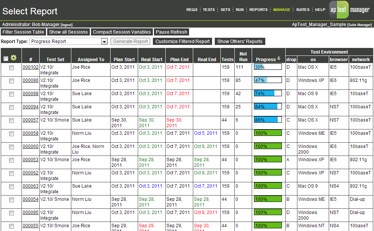Toggle the select-all checkbox in the table header
Screen dimensions: 374x231
6,59
